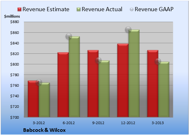Click the $840 axis value

pyautogui.click(x=14, y=43)
